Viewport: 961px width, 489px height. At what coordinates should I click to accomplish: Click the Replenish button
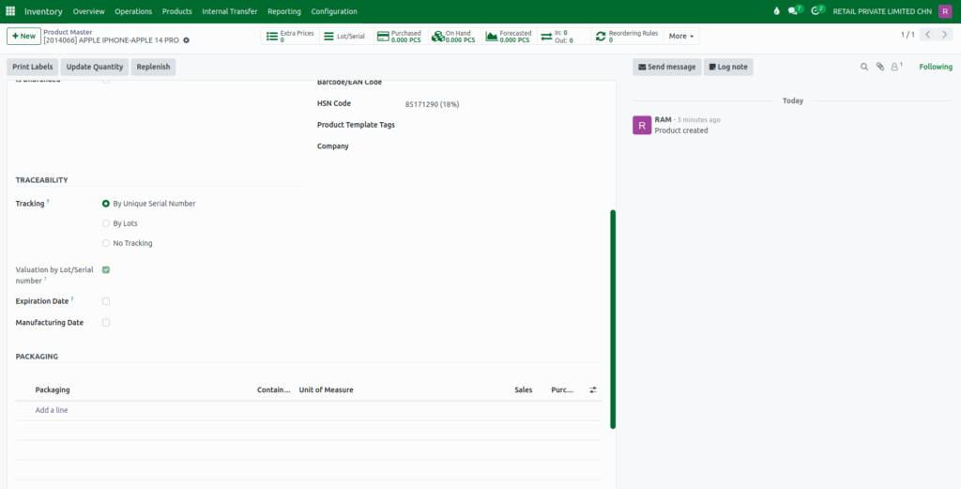click(153, 67)
